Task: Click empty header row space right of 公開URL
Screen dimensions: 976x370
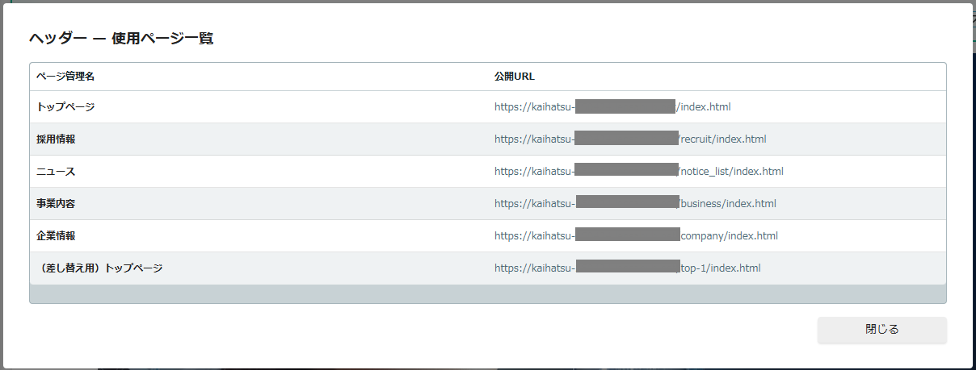Action: pyautogui.click(x=739, y=77)
